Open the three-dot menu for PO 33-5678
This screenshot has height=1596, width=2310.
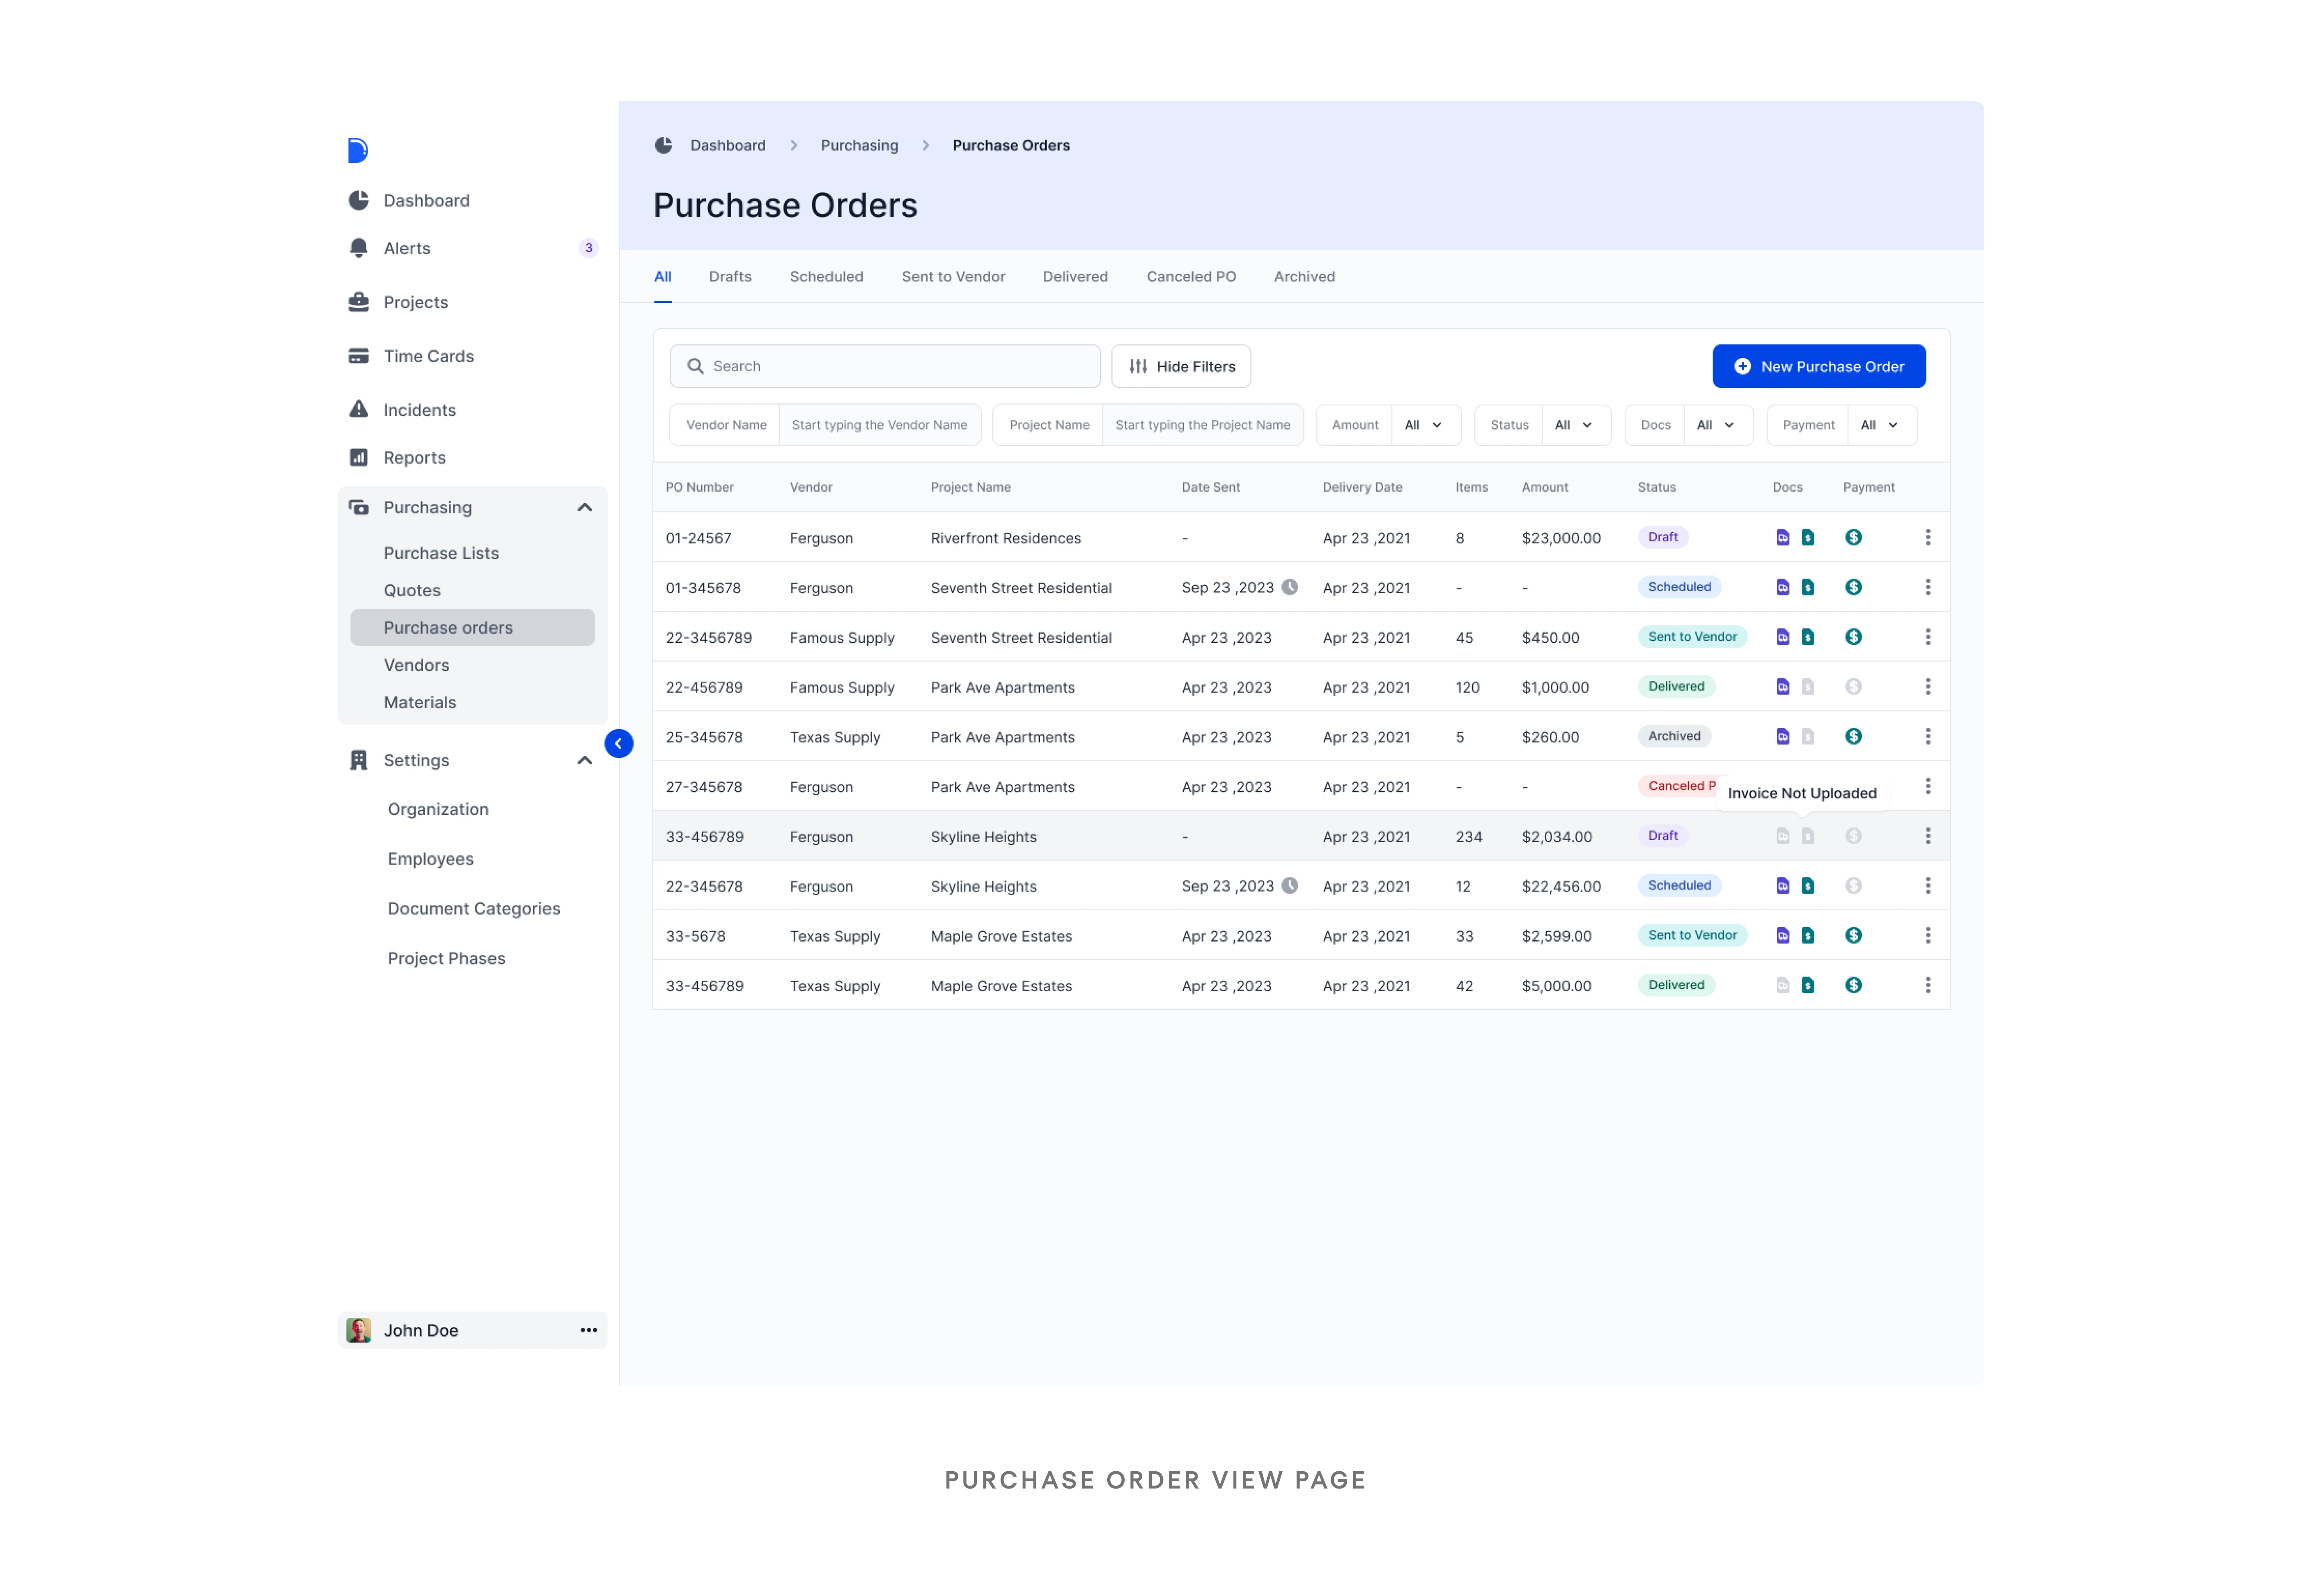(1928, 935)
